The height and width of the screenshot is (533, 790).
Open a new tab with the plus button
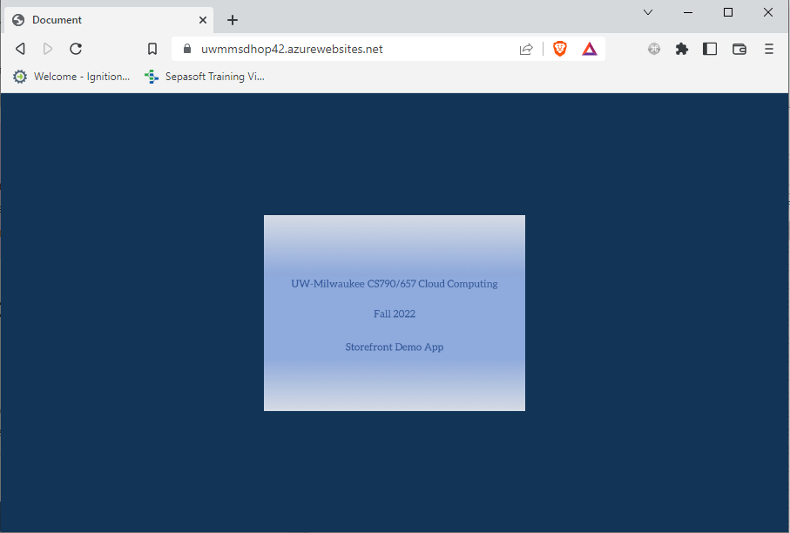point(233,20)
